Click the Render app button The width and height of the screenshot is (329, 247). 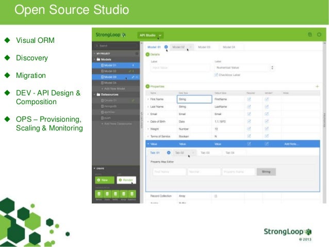click(x=126, y=180)
